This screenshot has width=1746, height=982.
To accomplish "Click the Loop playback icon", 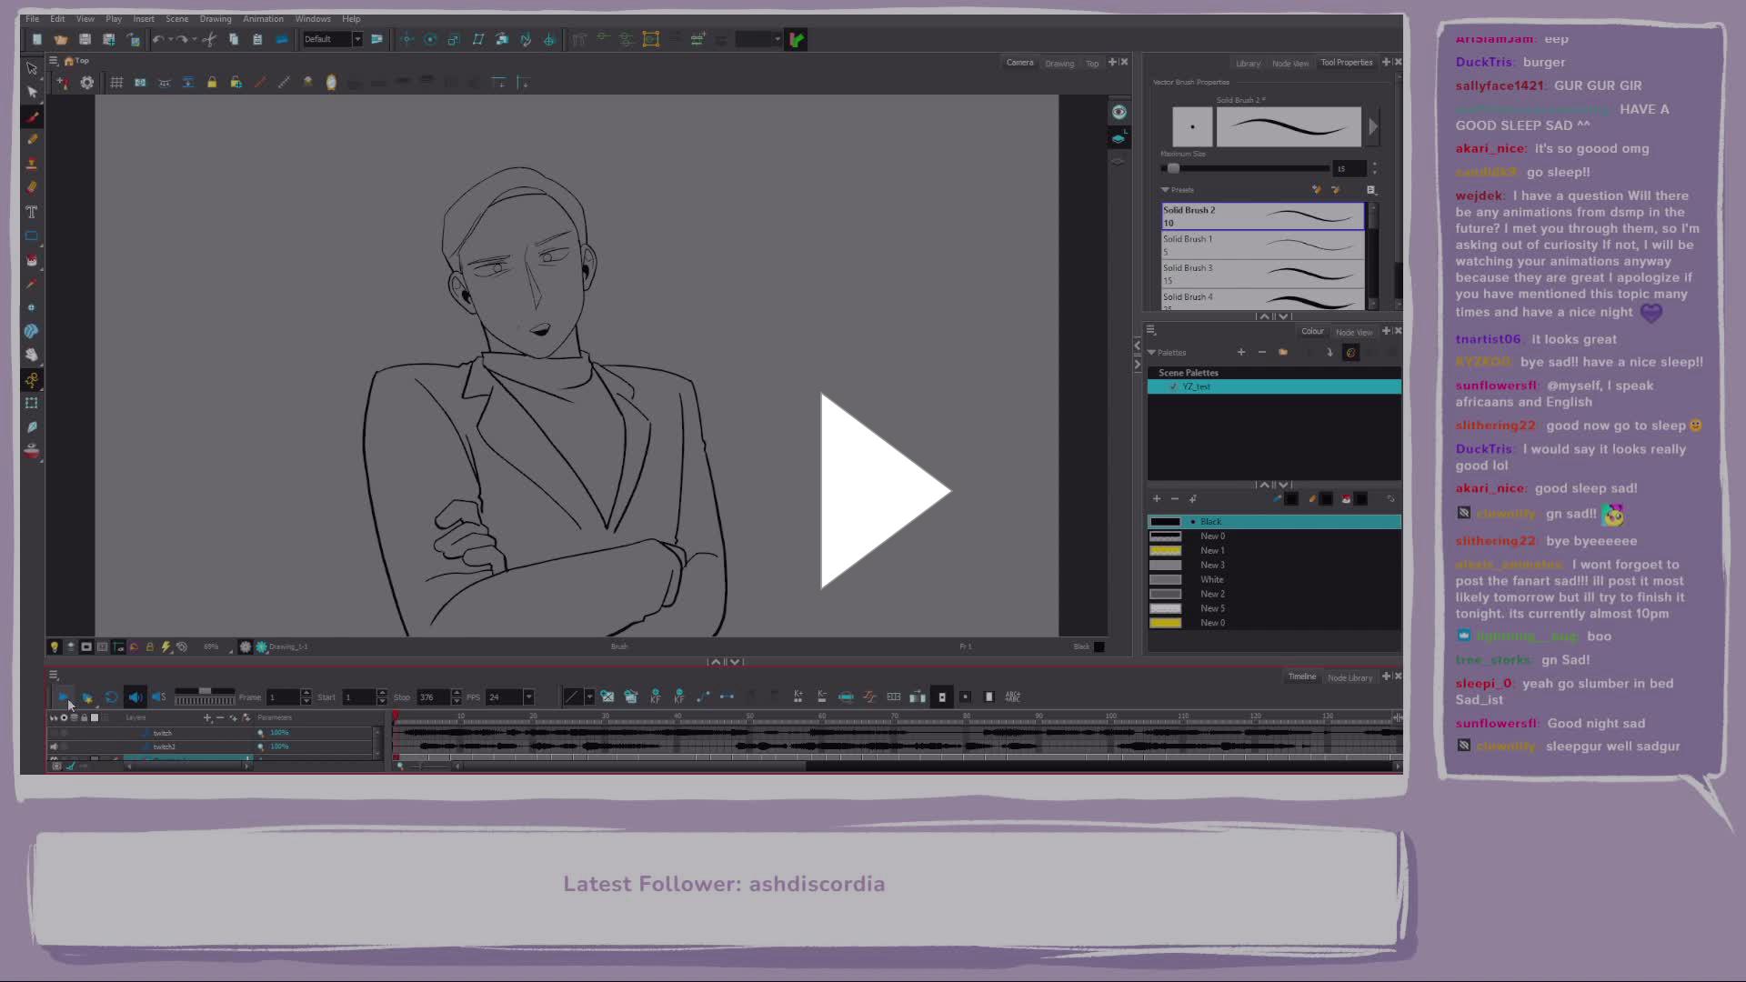I will [x=111, y=697].
